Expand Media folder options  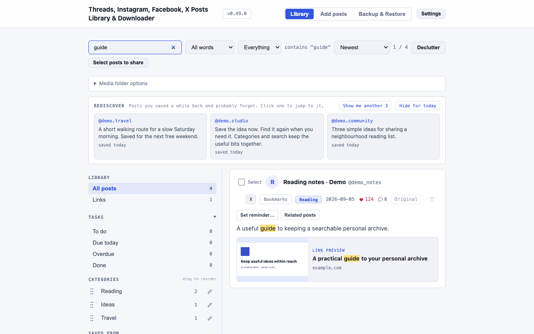pyautogui.click(x=121, y=83)
